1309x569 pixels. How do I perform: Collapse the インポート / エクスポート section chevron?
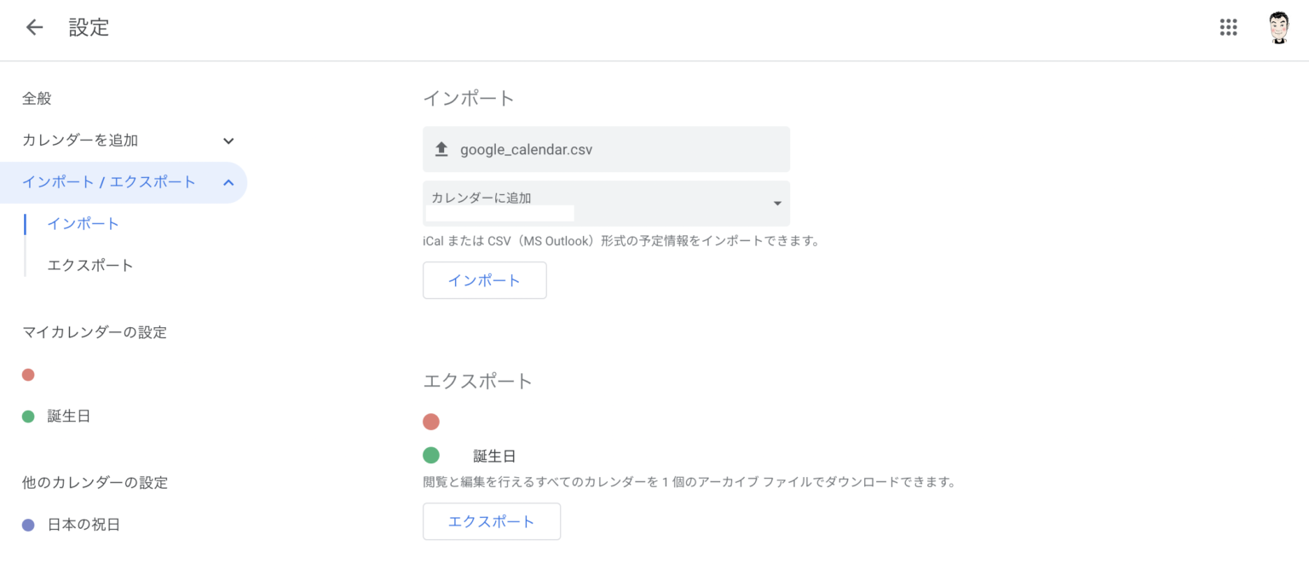coord(228,182)
